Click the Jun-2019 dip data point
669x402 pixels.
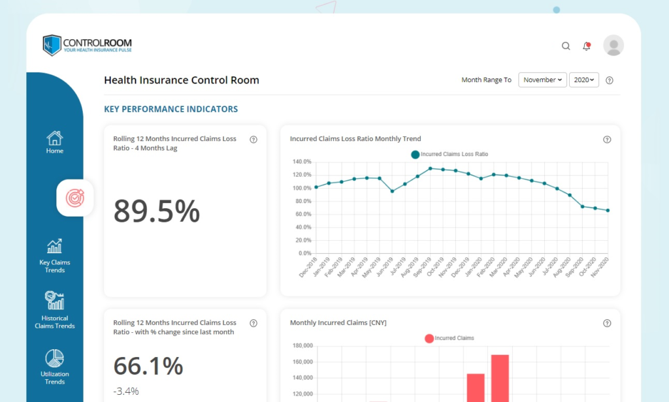(392, 191)
